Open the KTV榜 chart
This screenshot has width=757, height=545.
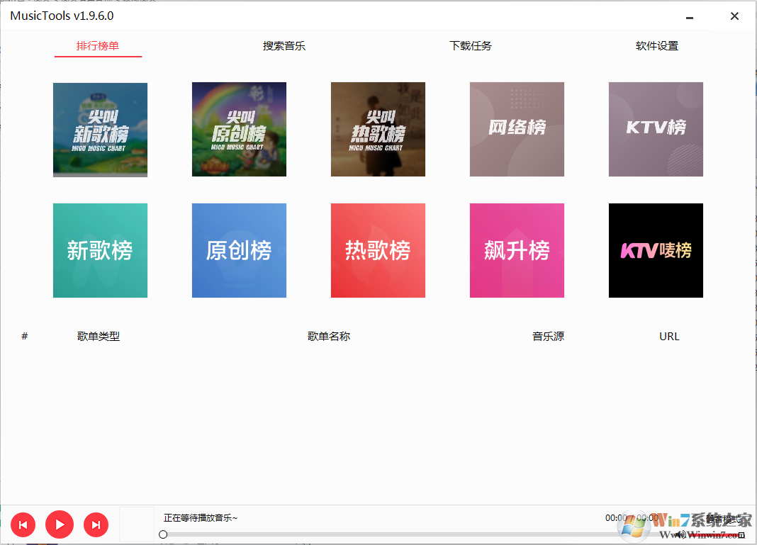(x=656, y=129)
